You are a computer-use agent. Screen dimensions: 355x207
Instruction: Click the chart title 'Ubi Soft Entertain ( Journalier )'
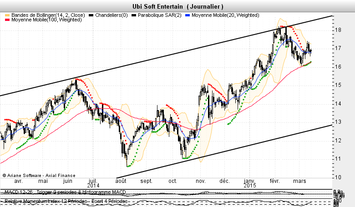coord(177,6)
